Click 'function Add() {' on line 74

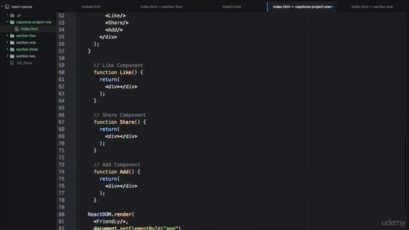pos(116,172)
